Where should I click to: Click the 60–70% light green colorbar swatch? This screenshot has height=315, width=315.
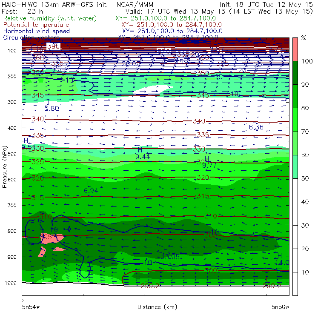tap(295, 143)
